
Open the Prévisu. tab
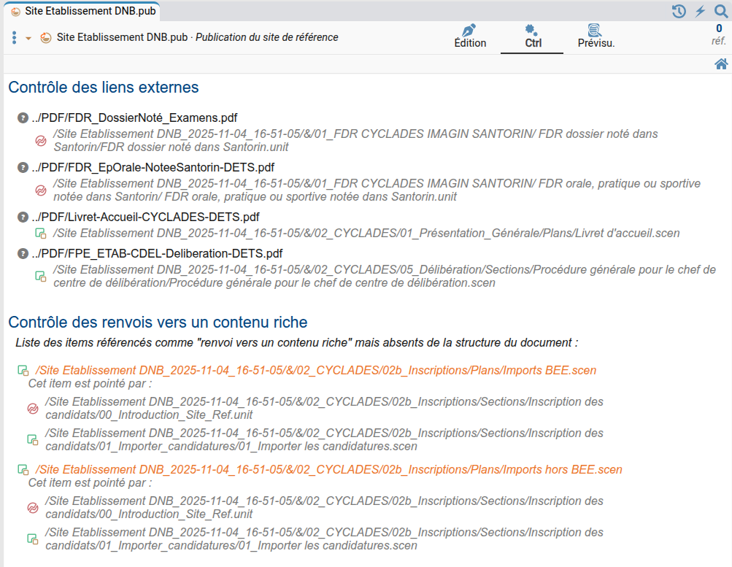[596, 36]
